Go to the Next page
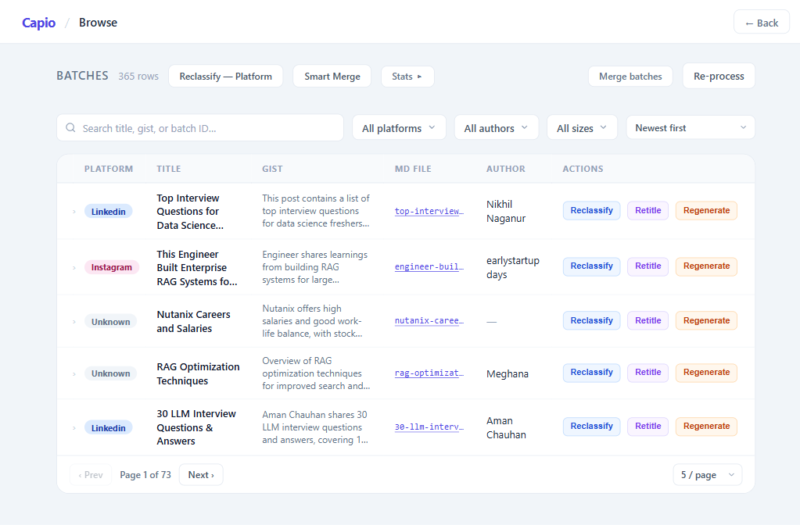The image size is (800, 525). pos(201,475)
